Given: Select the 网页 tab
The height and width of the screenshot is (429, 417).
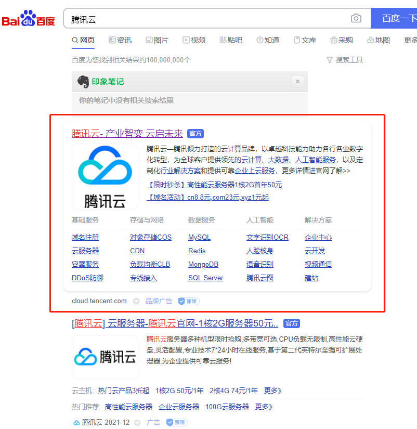Looking at the screenshot, I should tap(83, 40).
